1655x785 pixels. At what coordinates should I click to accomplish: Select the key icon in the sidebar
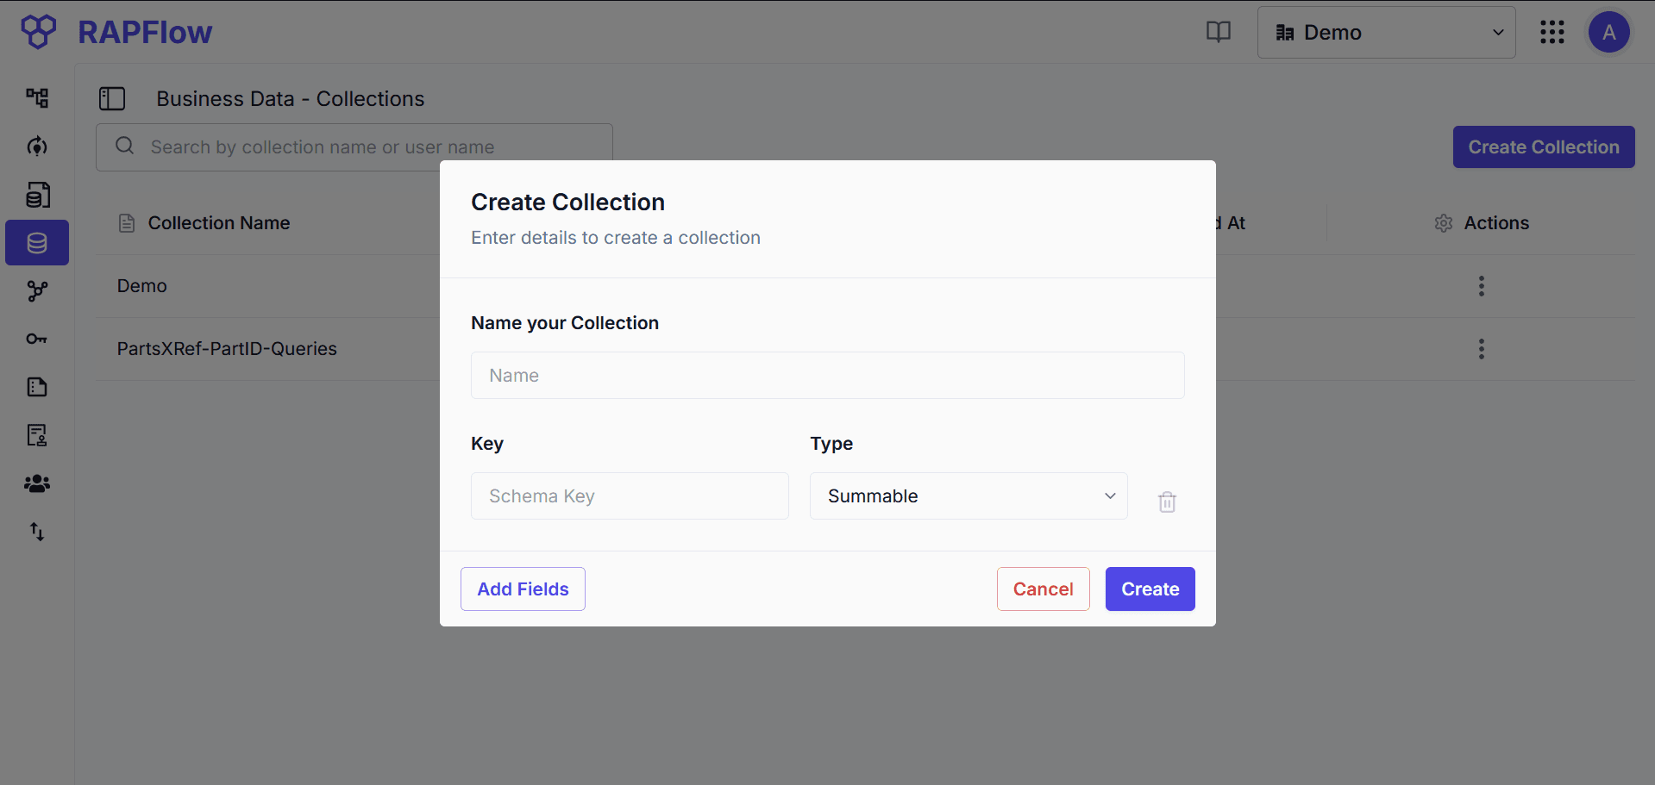tap(37, 339)
